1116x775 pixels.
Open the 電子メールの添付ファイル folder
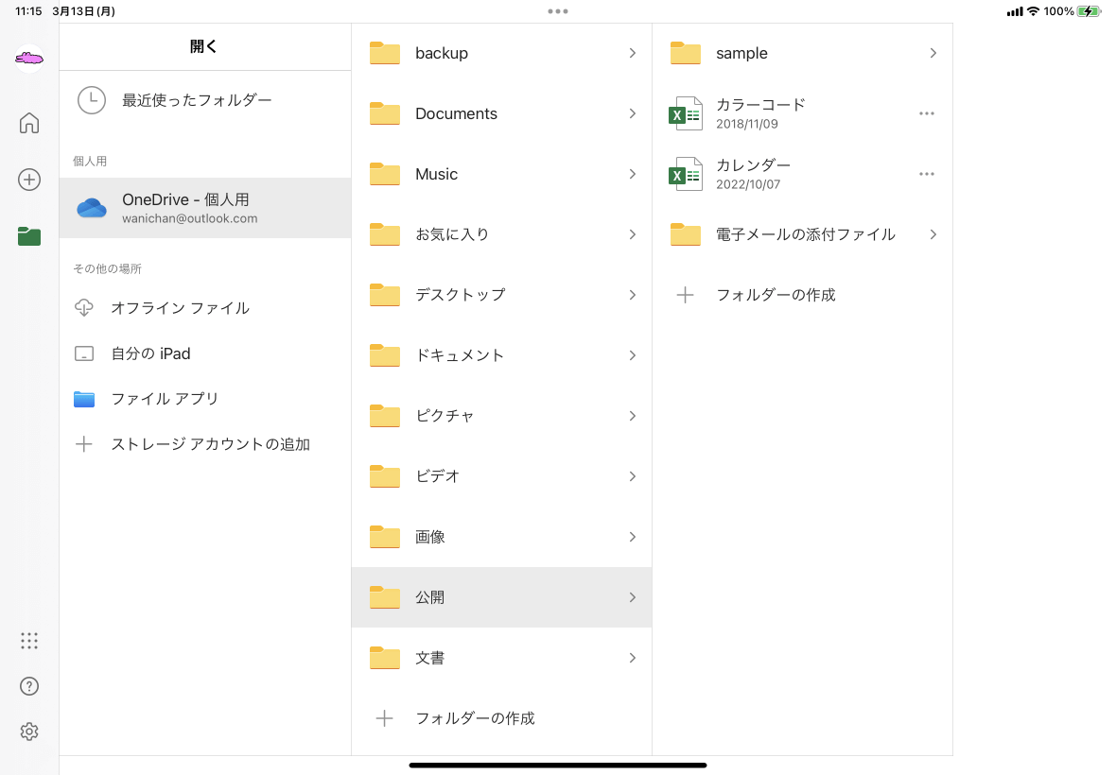[804, 234]
